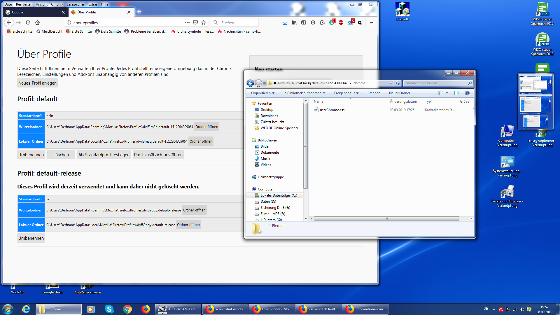Click the Adblock Plus ABP icon
The width and height of the screenshot is (560, 315).
[x=341, y=22]
